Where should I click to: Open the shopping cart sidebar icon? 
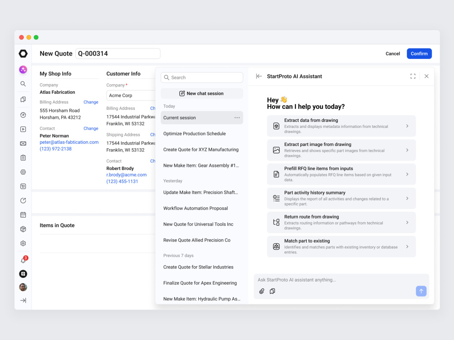click(x=23, y=186)
